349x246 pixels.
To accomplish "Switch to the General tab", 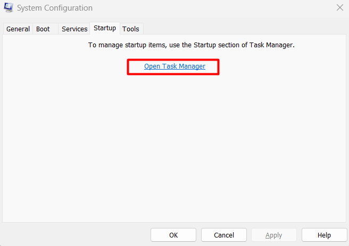I will tap(18, 29).
